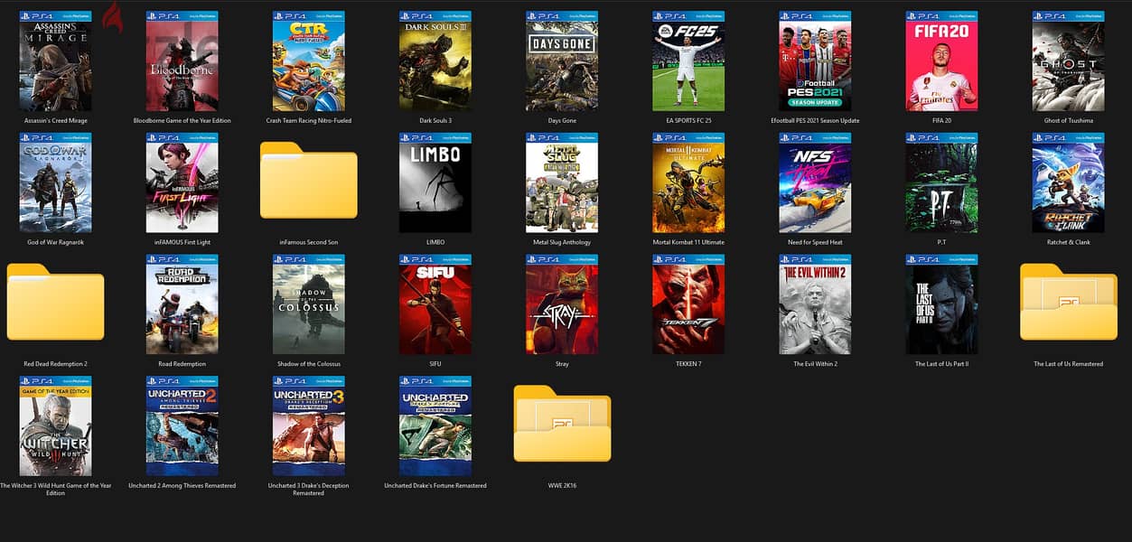Click the "EA SPORTS FC 25" label

point(688,120)
